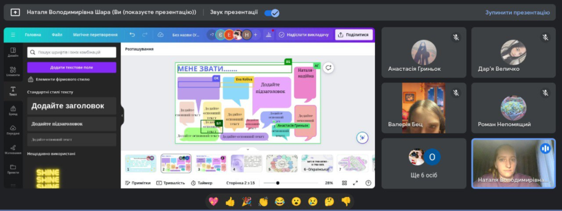562x211 pixels.
Task: Click Зупинити презентацію link
Action: click(x=517, y=13)
